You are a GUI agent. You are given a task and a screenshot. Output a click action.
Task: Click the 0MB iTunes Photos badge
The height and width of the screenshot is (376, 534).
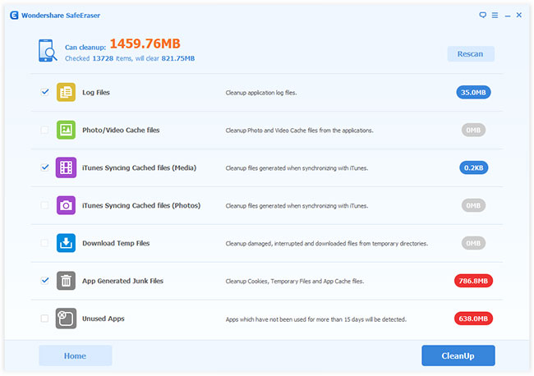point(473,205)
